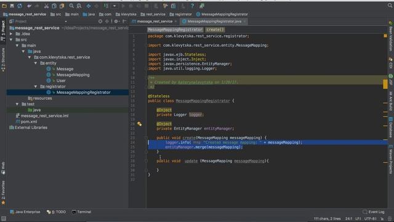Toggle the 1: Project side tool tab
Image resolution: width=394 pixels, height=222 pixels.
[3, 31]
